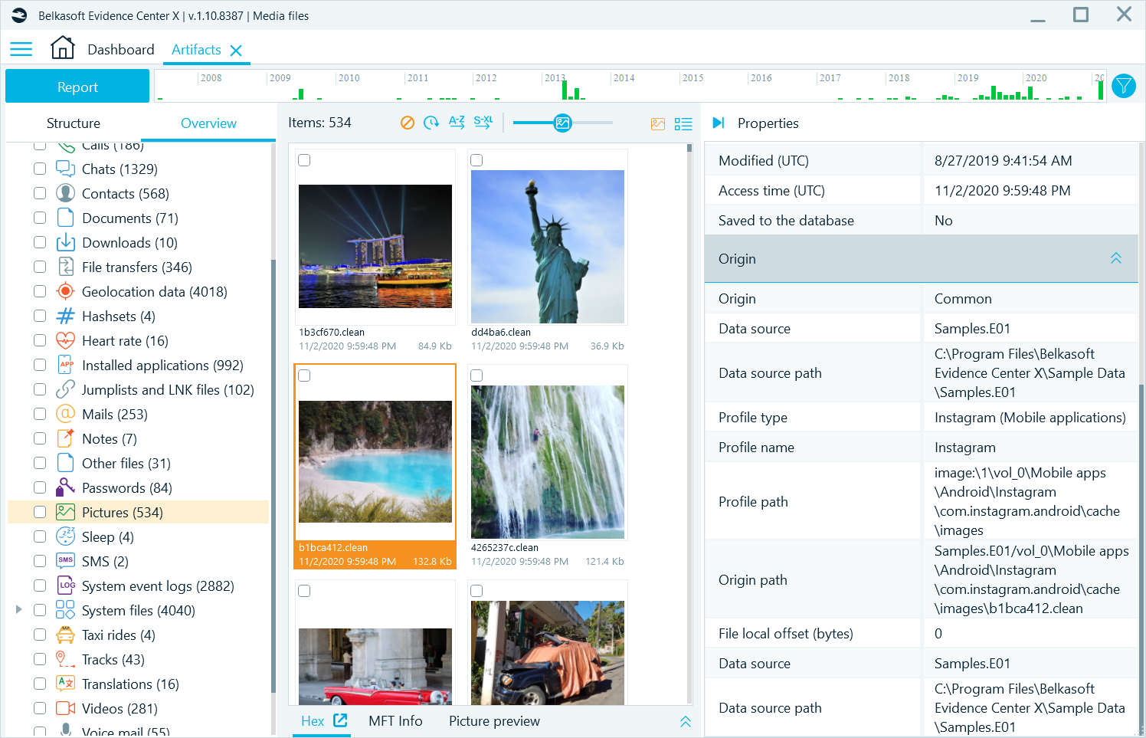
Task: Click the Installed applications icon
Action: coord(65,365)
